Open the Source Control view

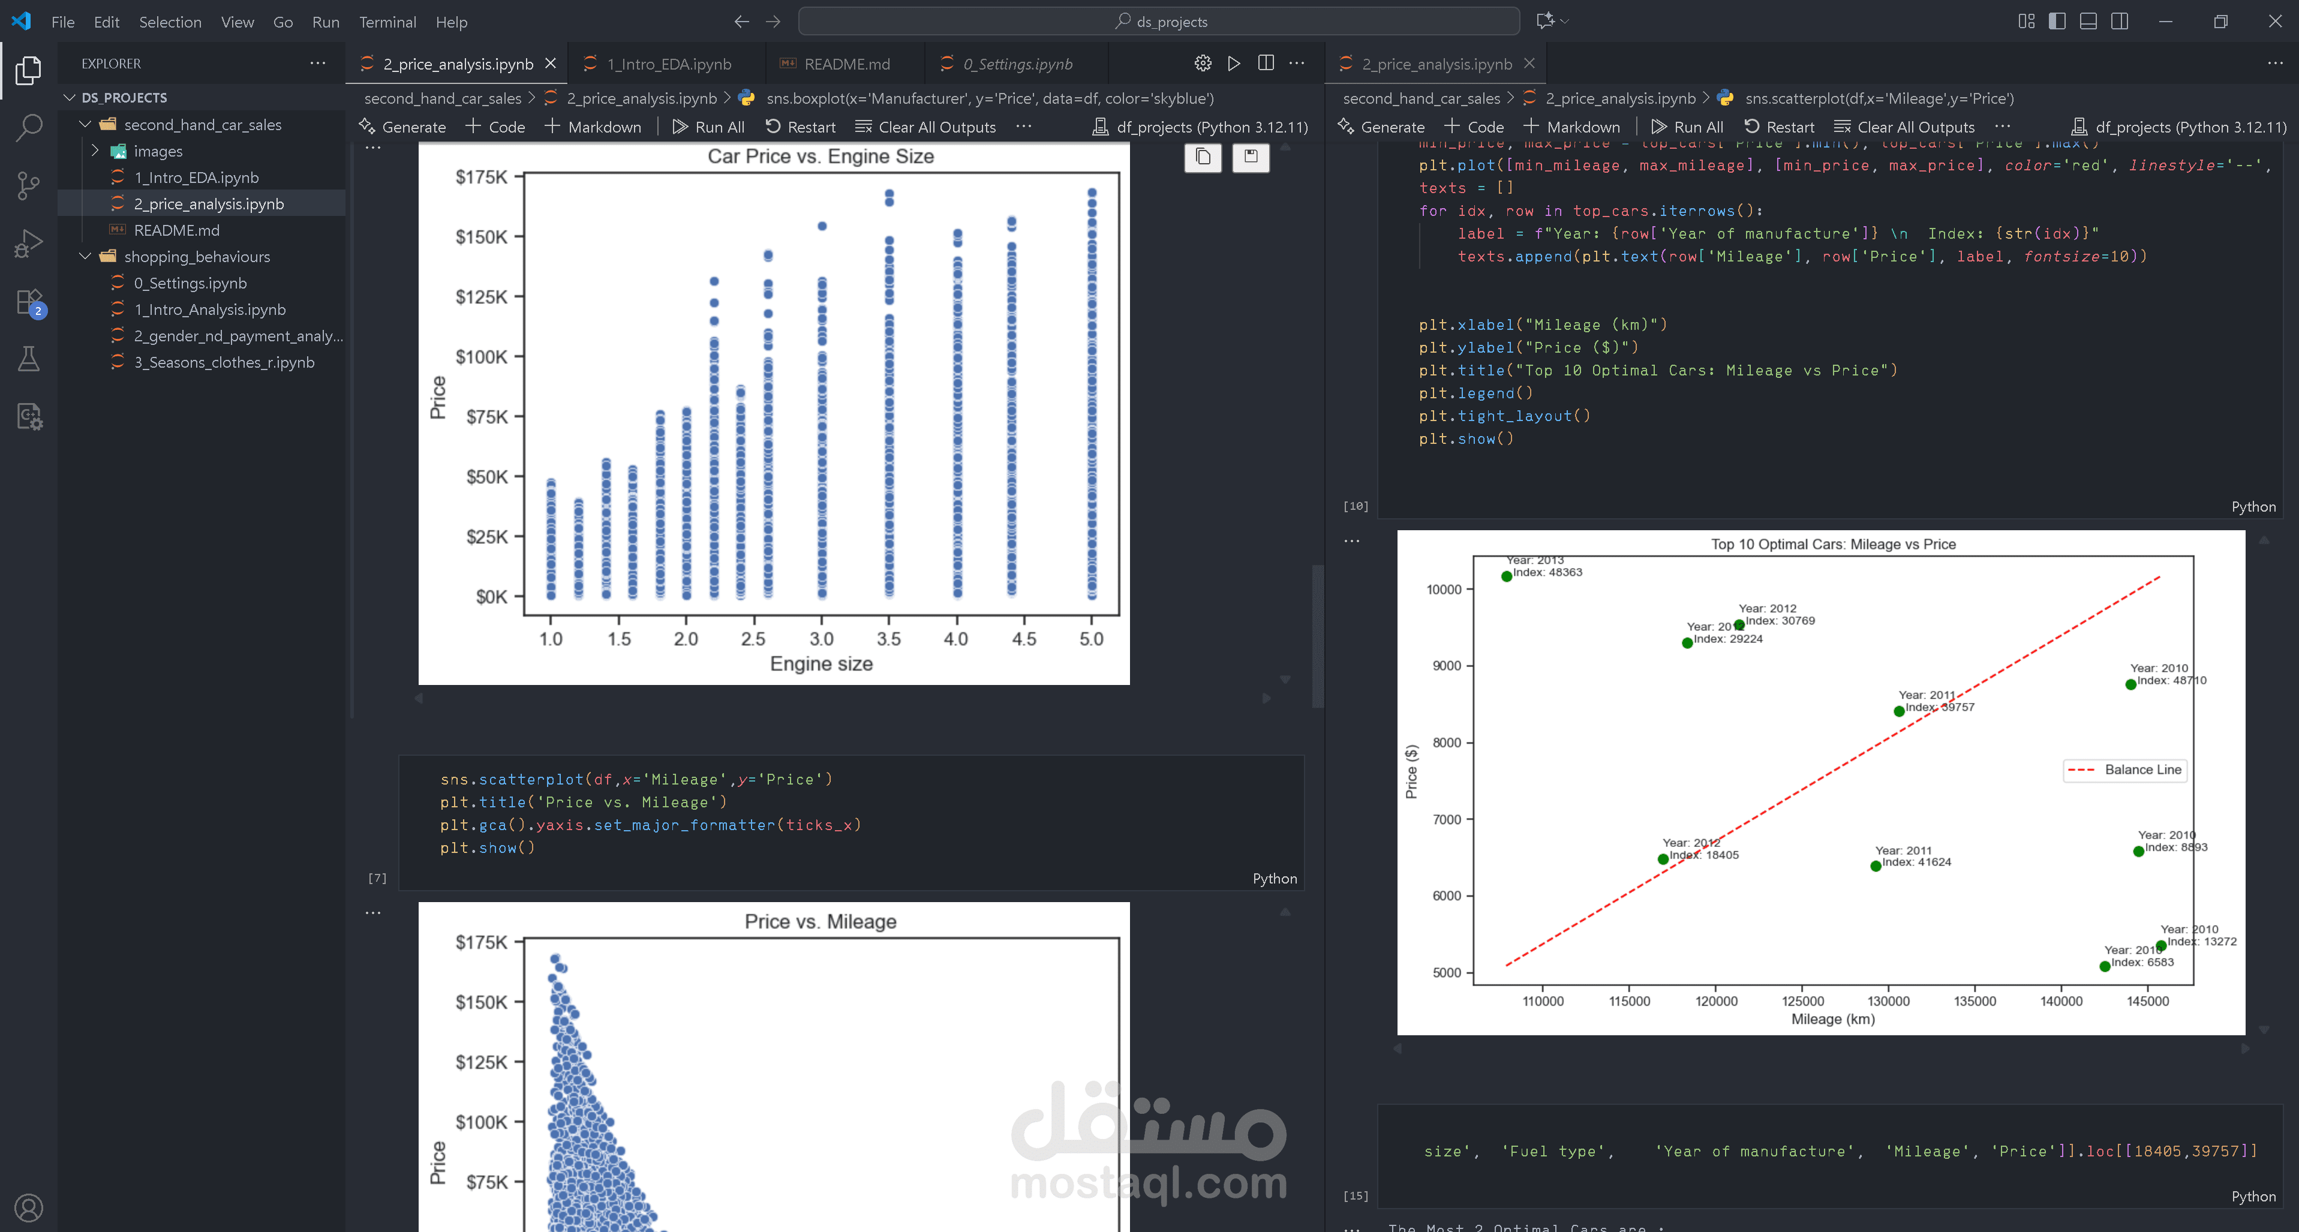pyautogui.click(x=29, y=186)
